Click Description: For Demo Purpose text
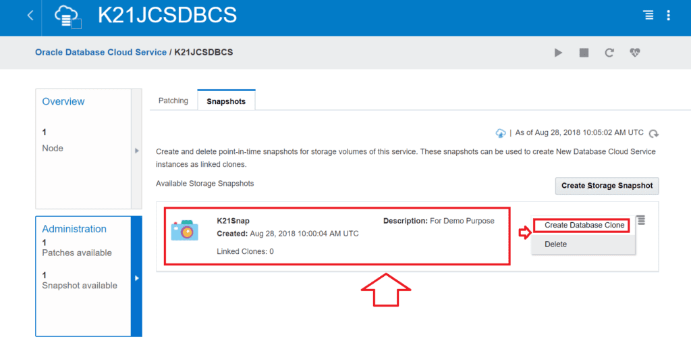 pyautogui.click(x=439, y=220)
